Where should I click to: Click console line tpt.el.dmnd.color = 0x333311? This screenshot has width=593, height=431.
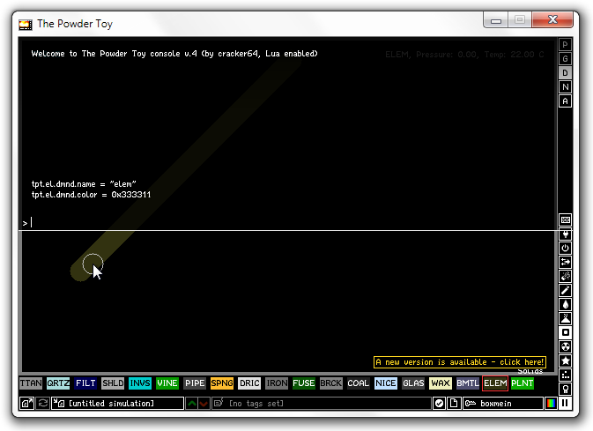(x=91, y=195)
